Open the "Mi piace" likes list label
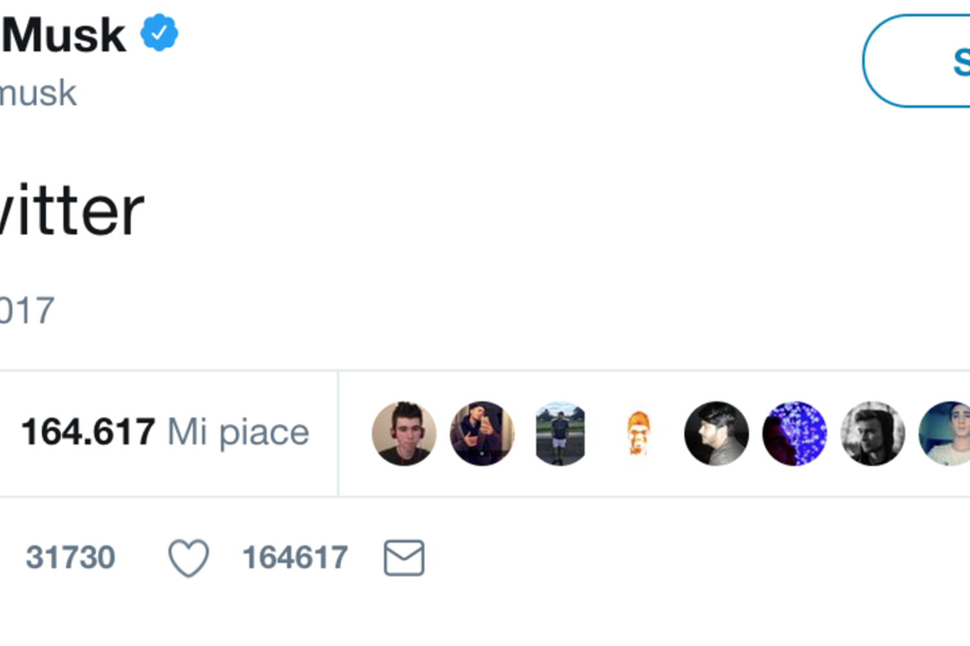 [238, 432]
